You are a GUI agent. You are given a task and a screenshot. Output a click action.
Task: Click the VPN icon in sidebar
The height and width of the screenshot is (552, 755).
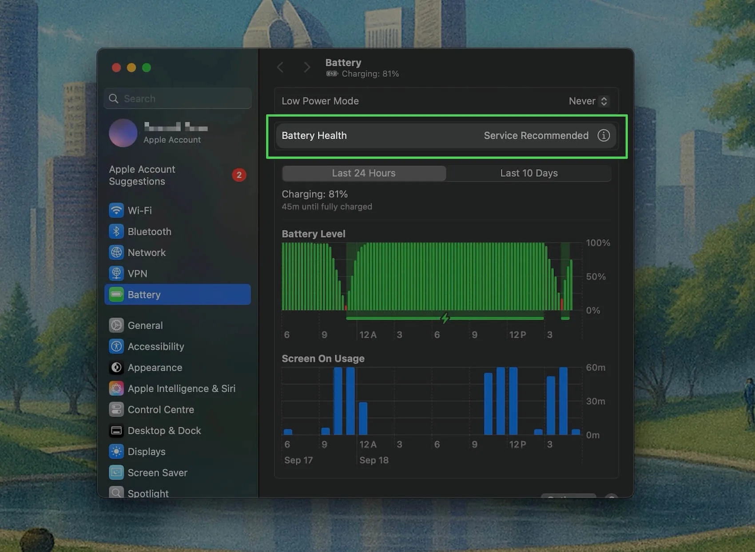[116, 274]
